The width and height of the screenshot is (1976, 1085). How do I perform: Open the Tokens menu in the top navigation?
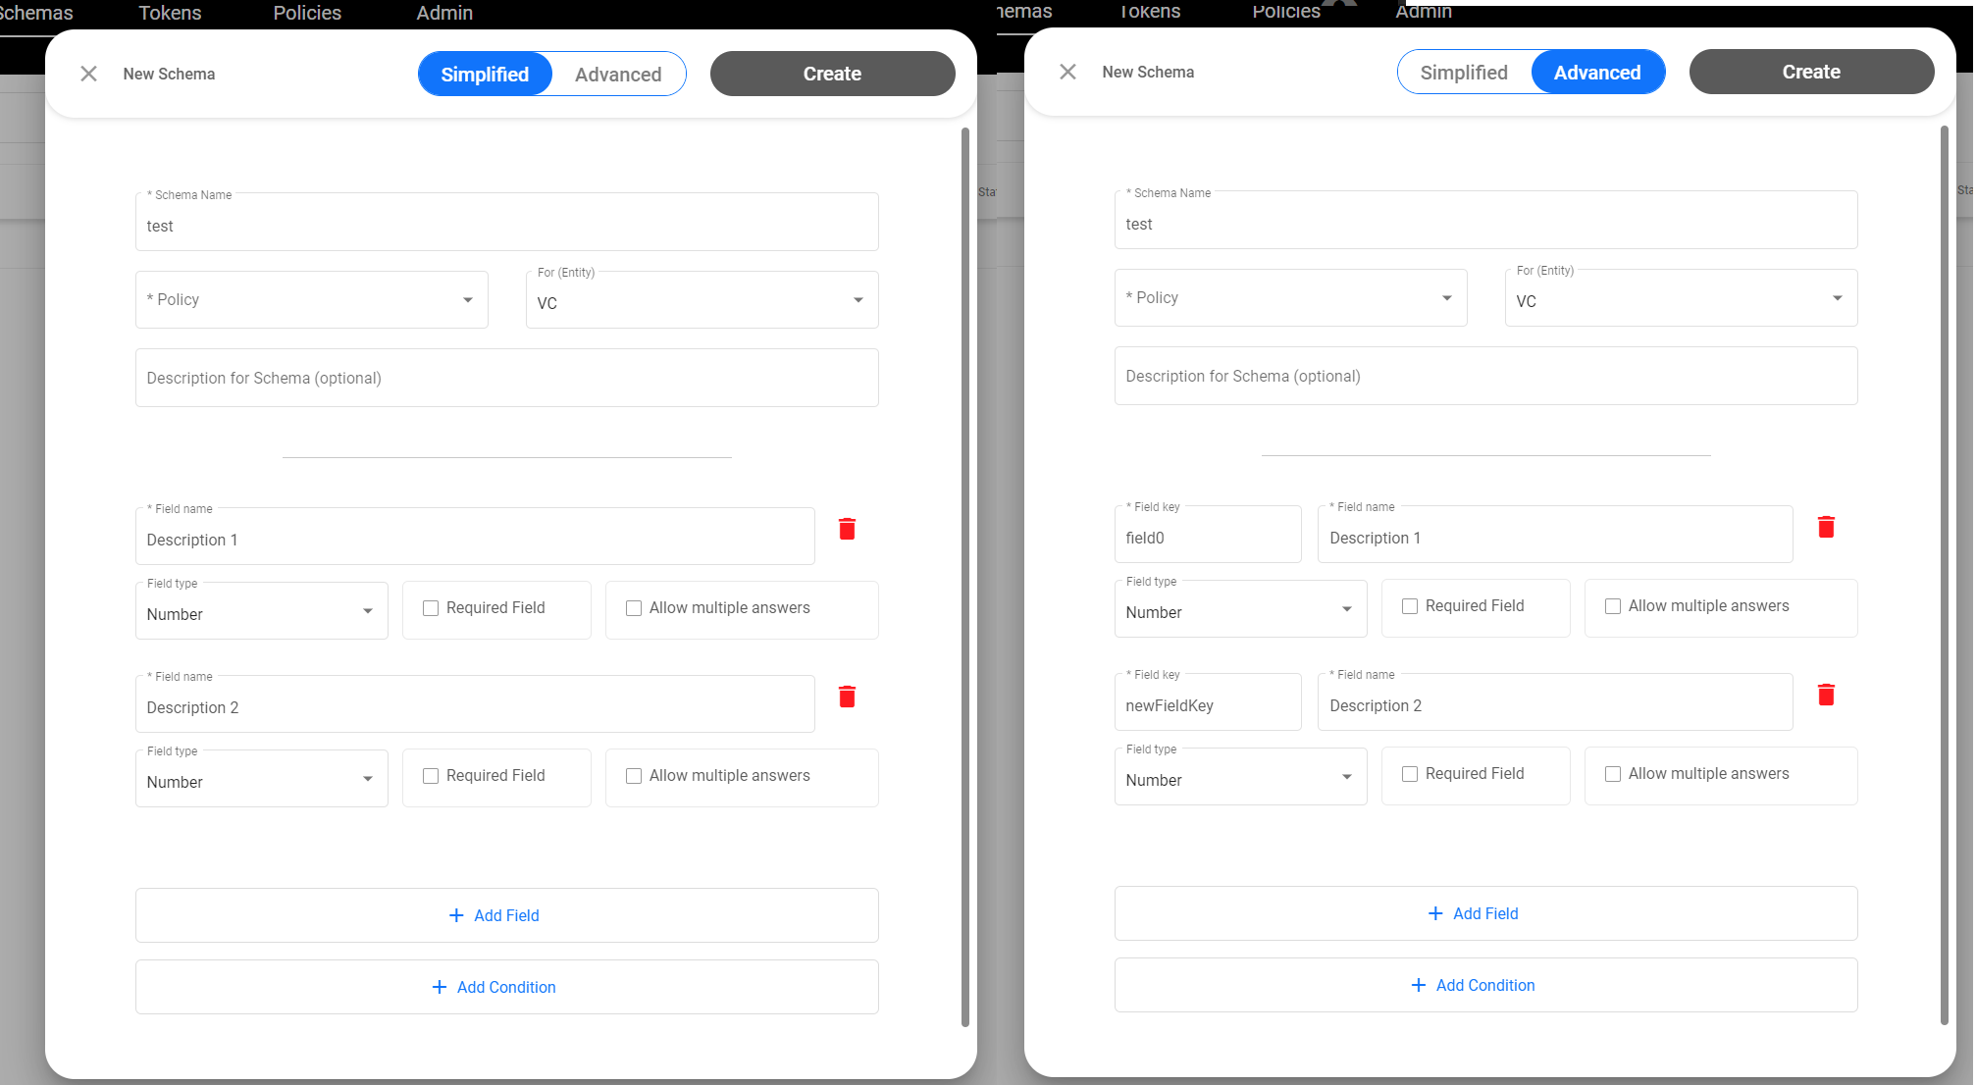169,13
